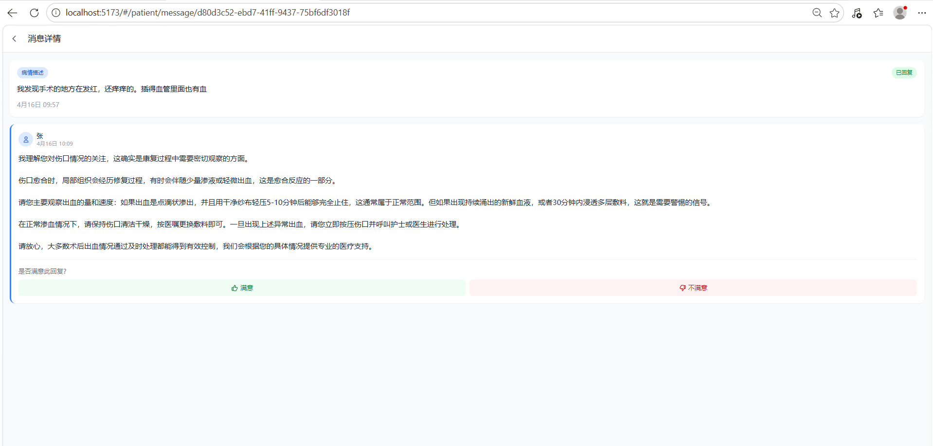This screenshot has width=933, height=446.
Task: Click the 病情描述 tag
Action: click(x=33, y=73)
